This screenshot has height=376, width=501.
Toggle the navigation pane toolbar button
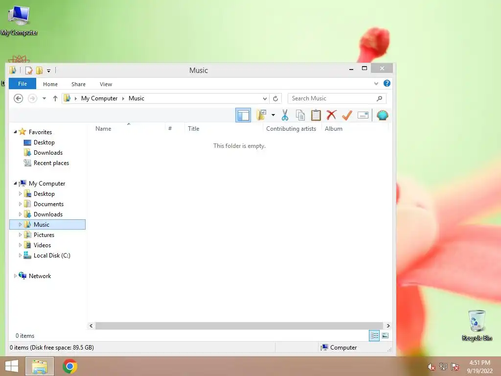click(243, 115)
